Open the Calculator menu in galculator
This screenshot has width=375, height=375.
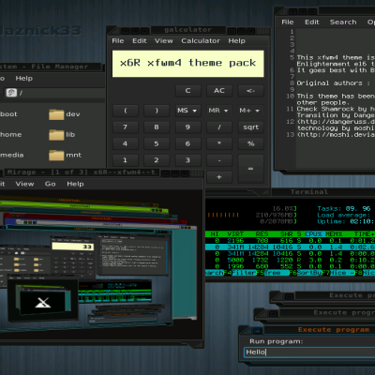coord(201,41)
